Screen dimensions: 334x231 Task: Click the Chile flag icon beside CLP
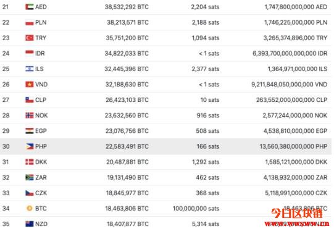coord(30,99)
